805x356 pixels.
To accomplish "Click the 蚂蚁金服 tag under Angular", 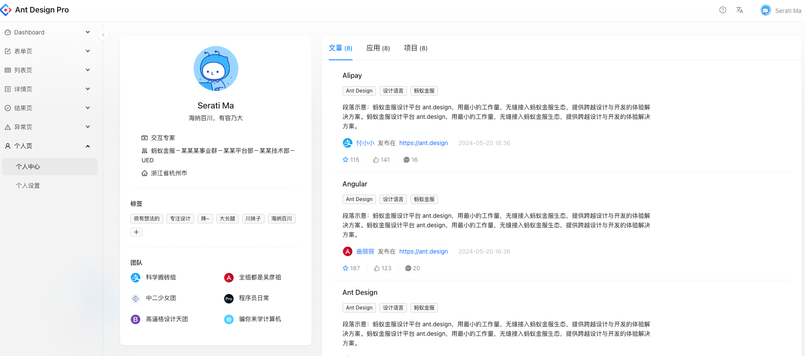I will (424, 199).
